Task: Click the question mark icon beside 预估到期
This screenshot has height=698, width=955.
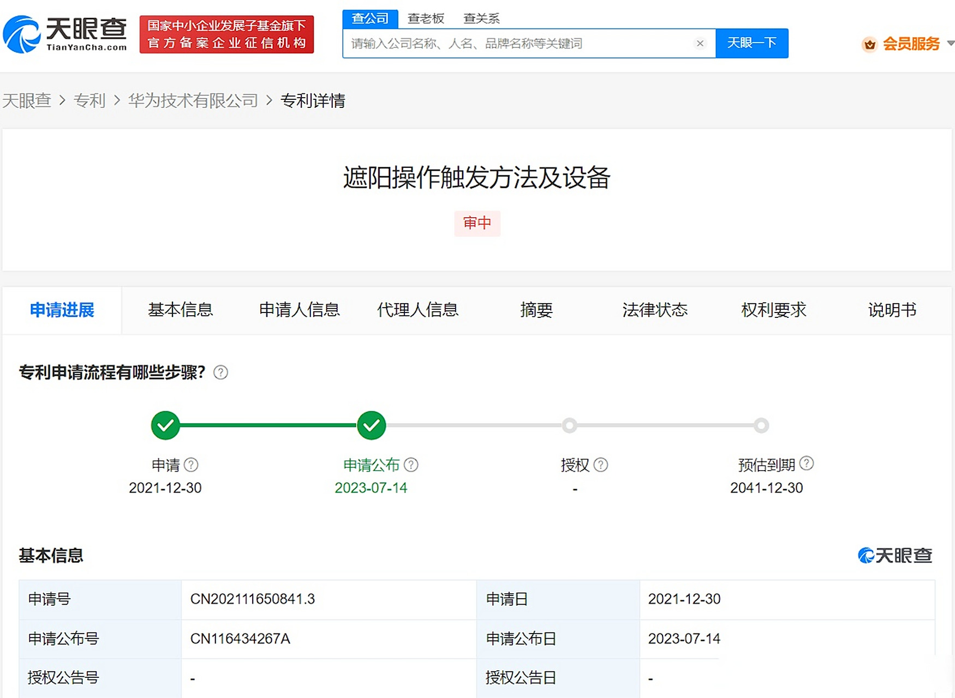Action: coord(807,464)
